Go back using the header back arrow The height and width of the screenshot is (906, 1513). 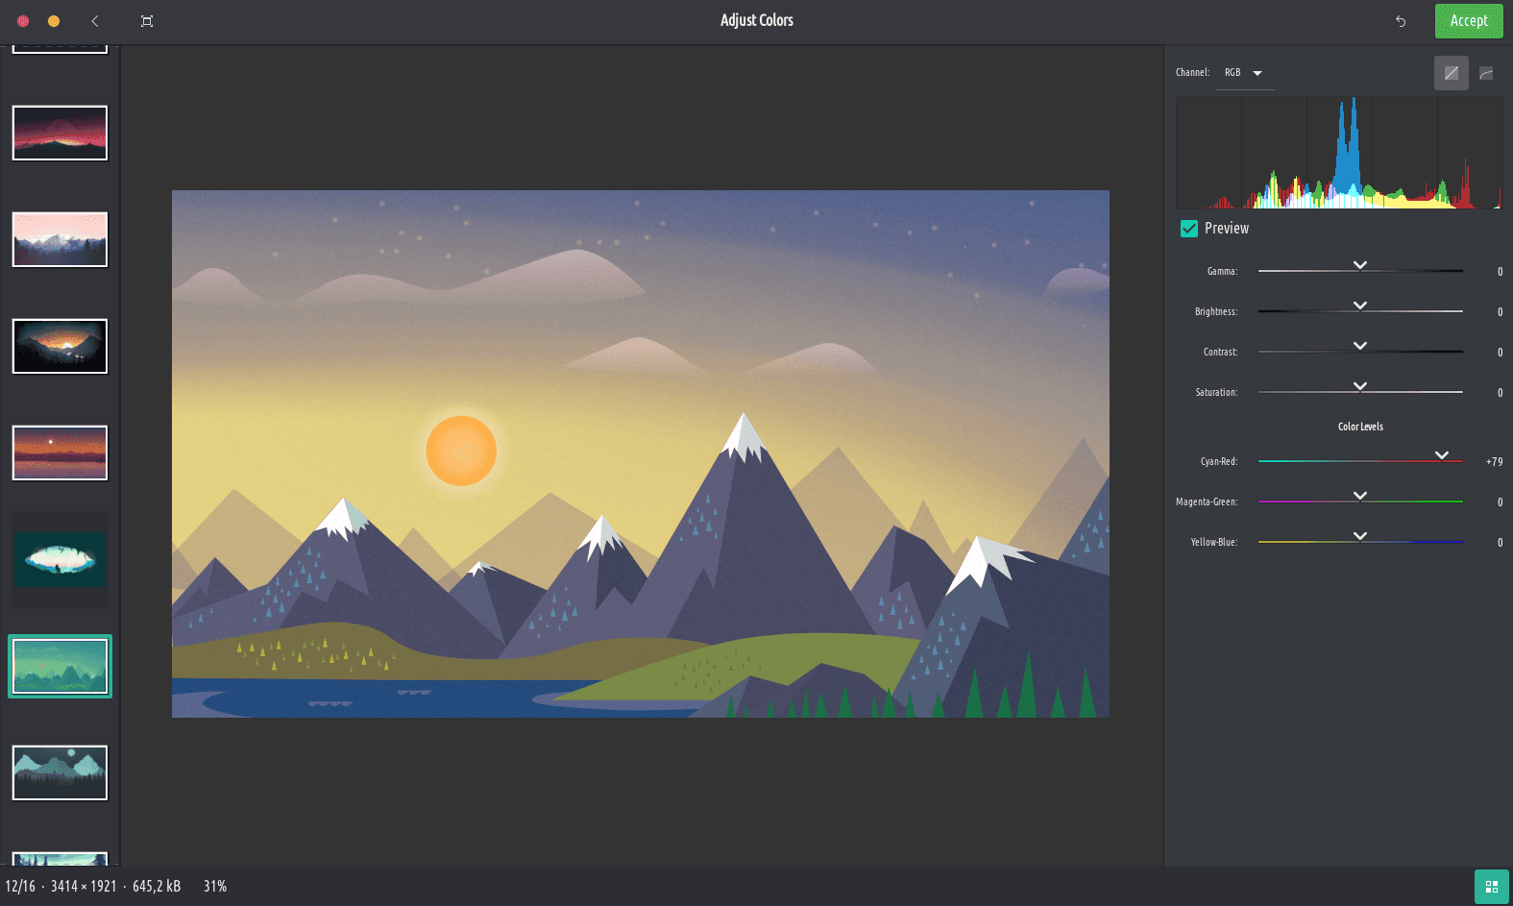95,21
